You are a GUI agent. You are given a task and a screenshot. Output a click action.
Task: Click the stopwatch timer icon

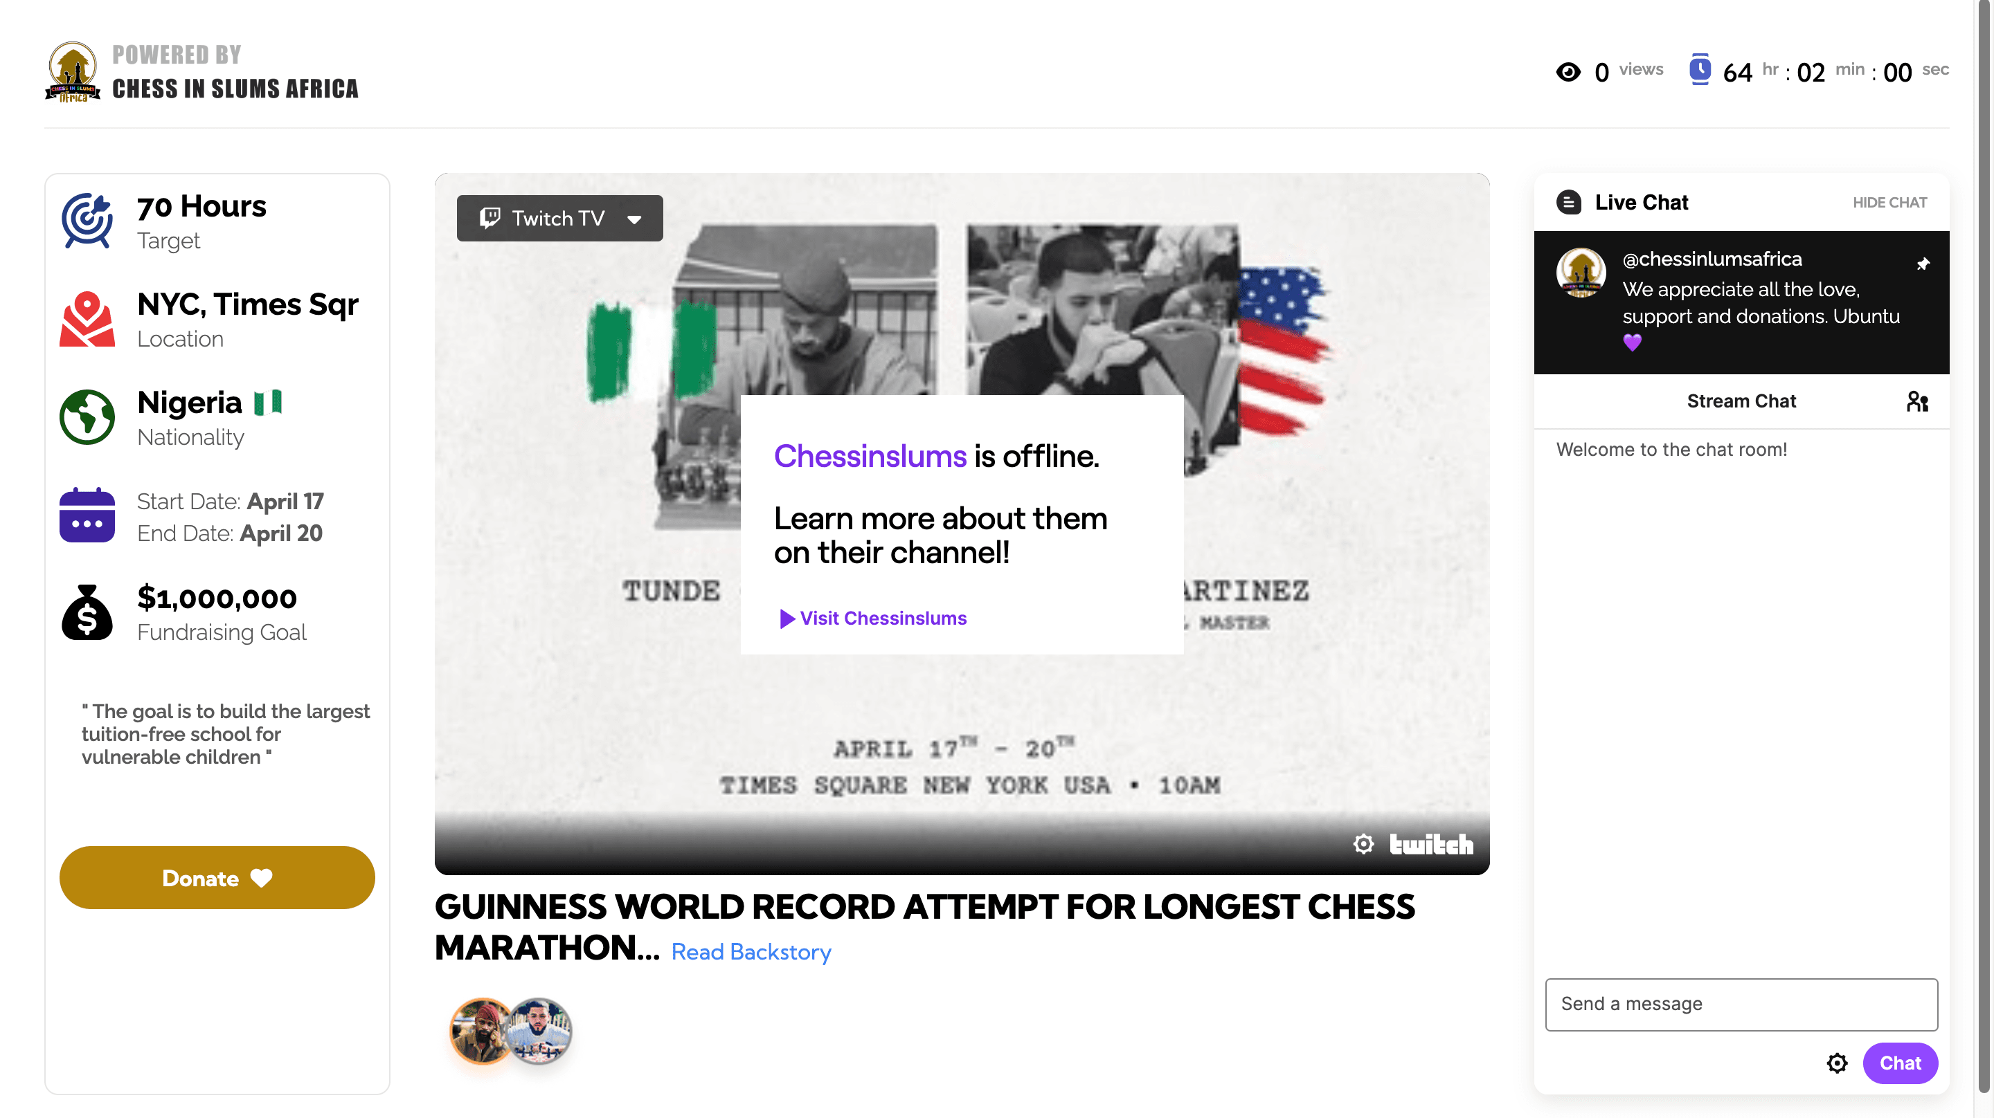click(x=1700, y=70)
